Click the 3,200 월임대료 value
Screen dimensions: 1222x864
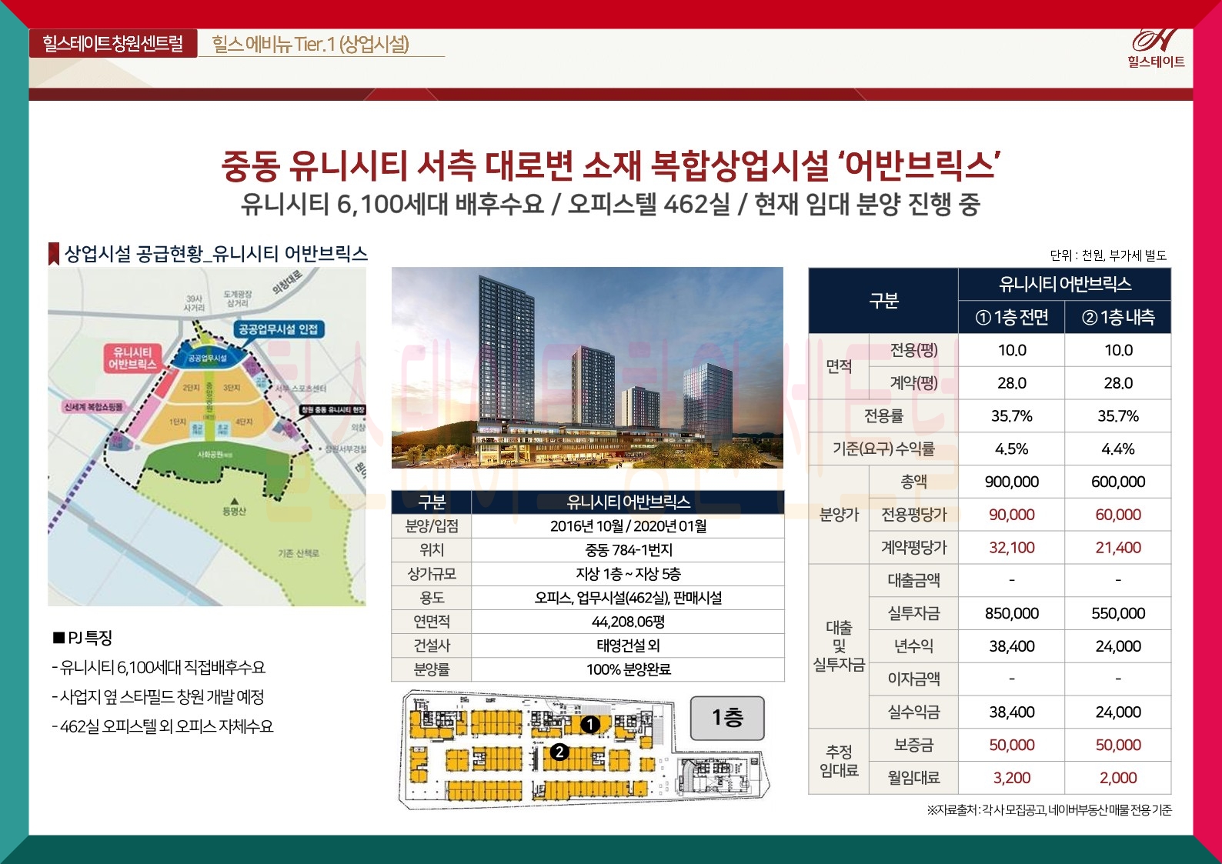[x=1012, y=778]
